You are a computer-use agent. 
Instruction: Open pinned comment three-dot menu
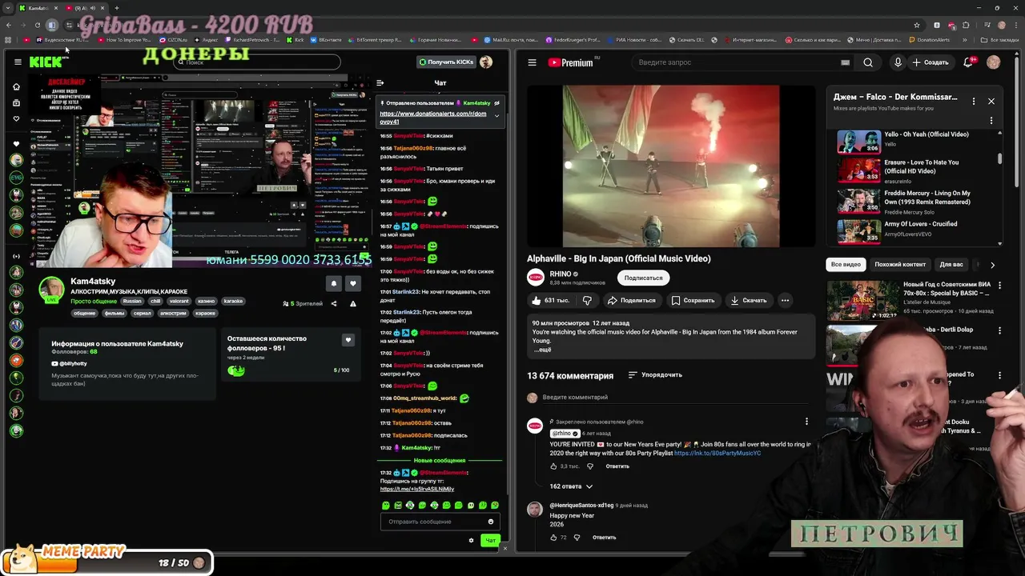[806, 422]
